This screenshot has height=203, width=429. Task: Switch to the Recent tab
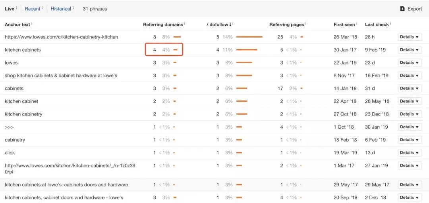point(32,9)
